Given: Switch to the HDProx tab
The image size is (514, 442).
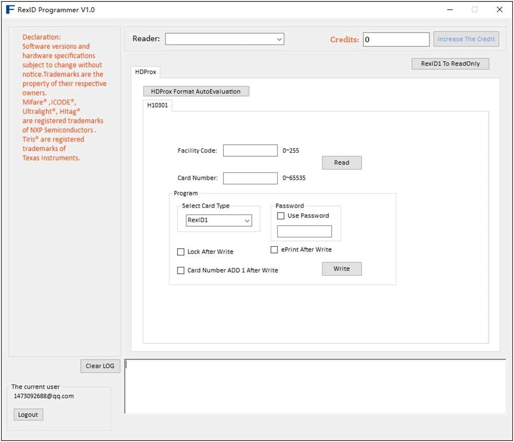Looking at the screenshot, I should click(x=146, y=72).
